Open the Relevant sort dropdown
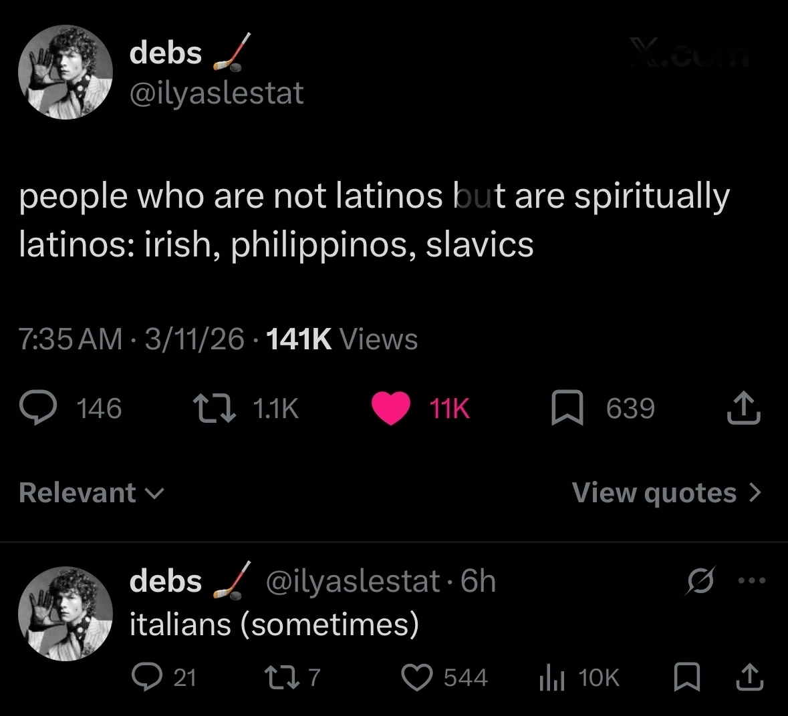 tap(92, 493)
